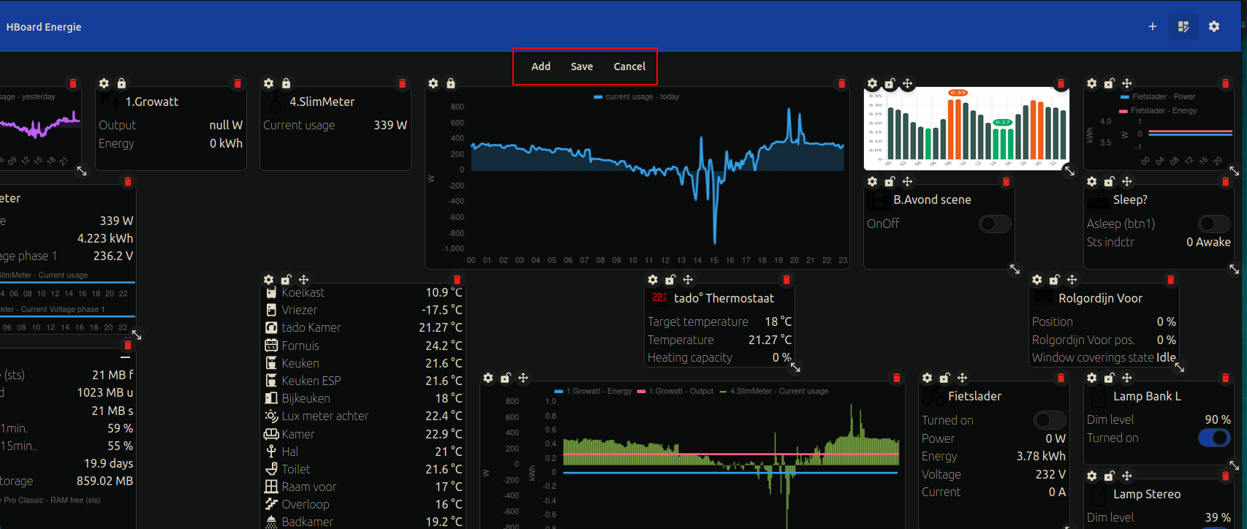Delete the Fietslader Power chart widget
Viewport: 1247px width, 529px height.
coord(1226,83)
